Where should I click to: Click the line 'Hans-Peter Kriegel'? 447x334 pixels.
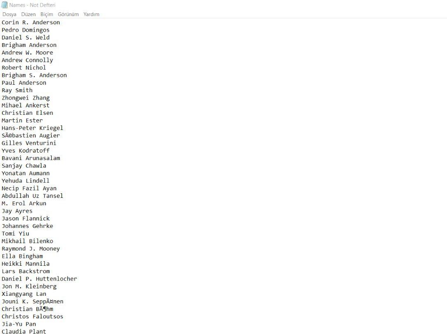pyautogui.click(x=32, y=128)
